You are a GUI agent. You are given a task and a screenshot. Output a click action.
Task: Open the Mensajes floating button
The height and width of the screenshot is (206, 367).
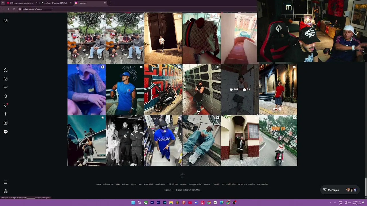coord(339,190)
